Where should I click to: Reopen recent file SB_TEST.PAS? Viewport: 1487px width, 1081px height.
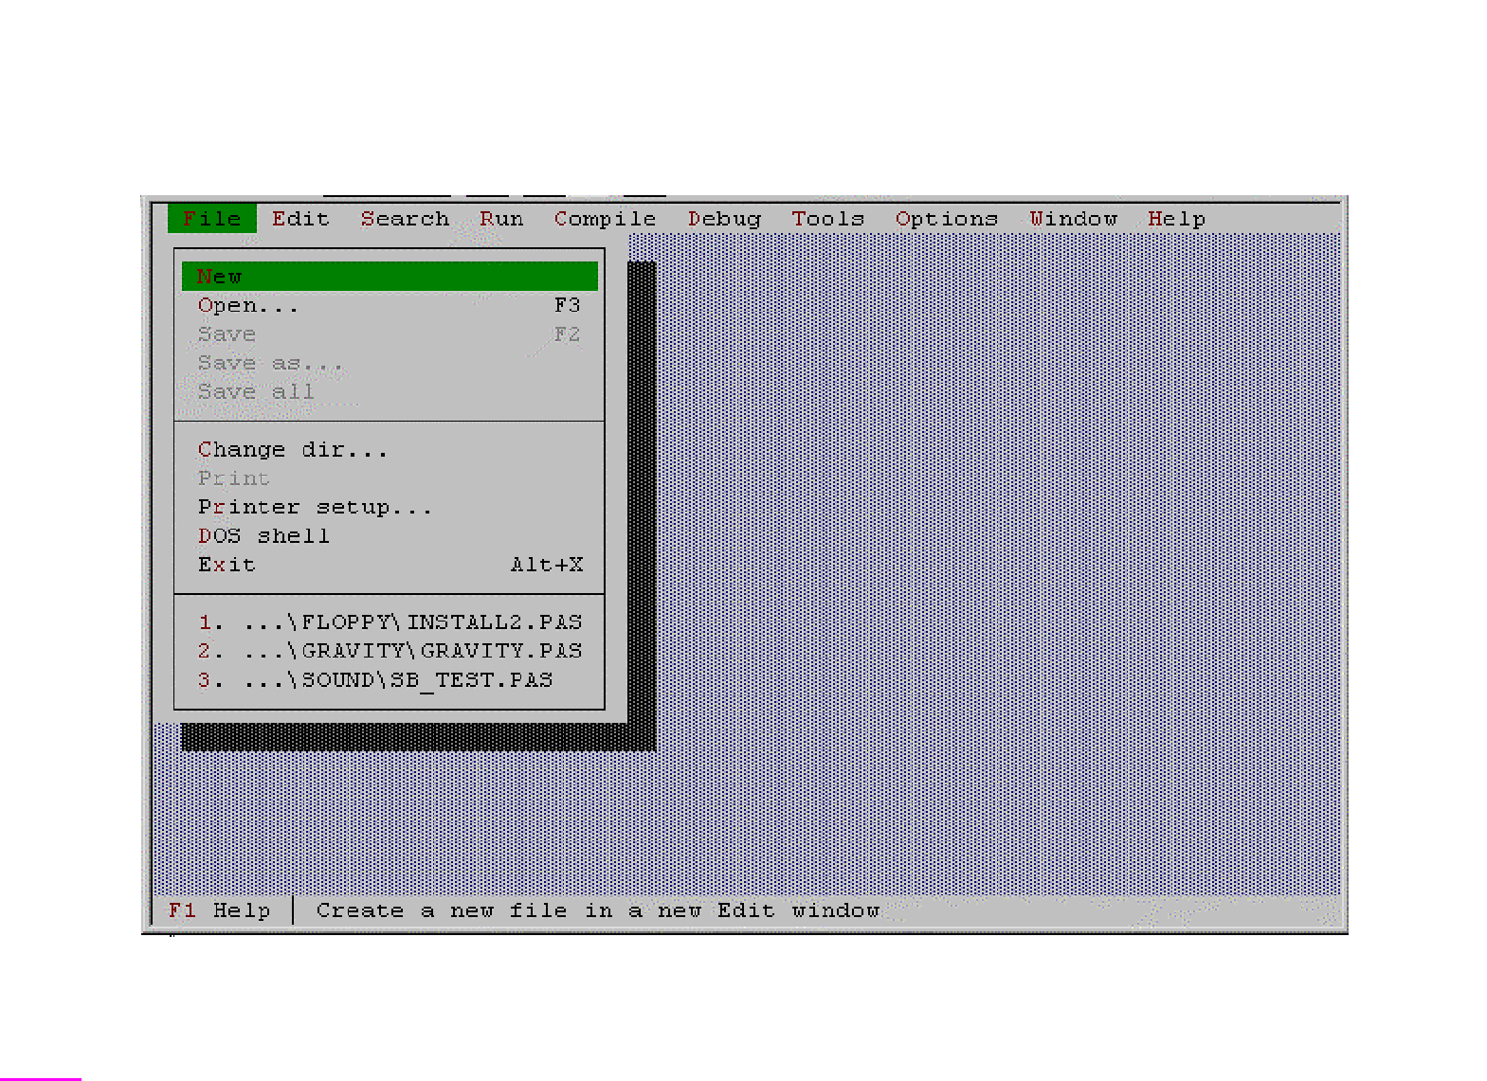click(x=390, y=680)
